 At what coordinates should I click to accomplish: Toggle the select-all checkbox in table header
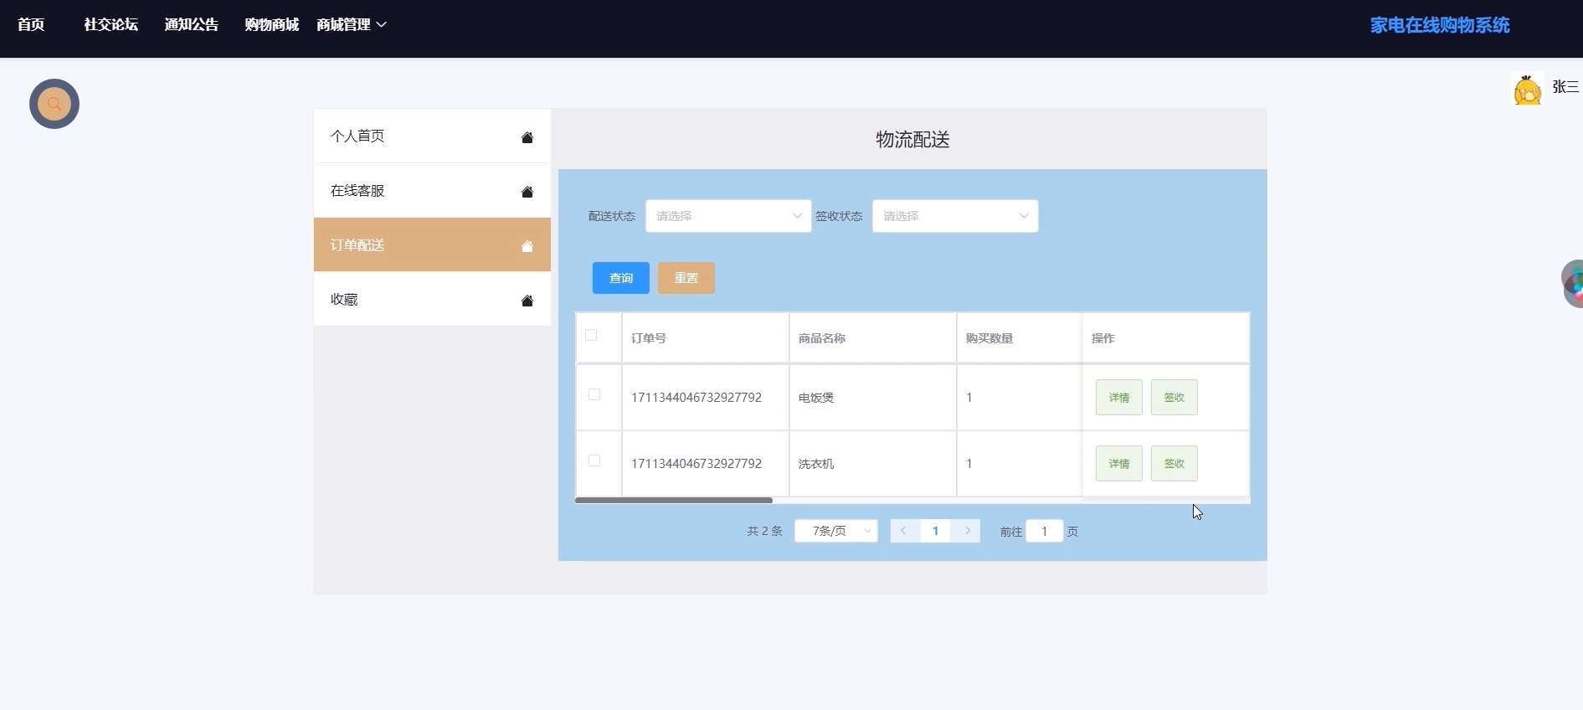click(591, 336)
